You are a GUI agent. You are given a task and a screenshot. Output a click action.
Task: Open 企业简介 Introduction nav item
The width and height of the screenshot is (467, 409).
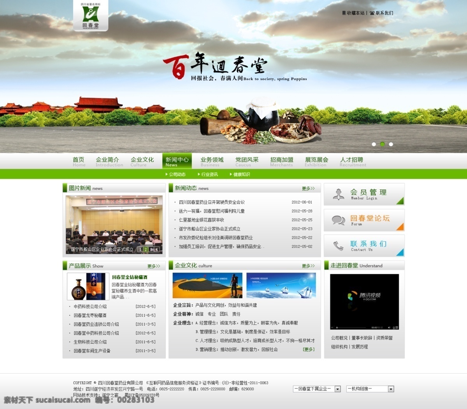pyautogui.click(x=109, y=162)
